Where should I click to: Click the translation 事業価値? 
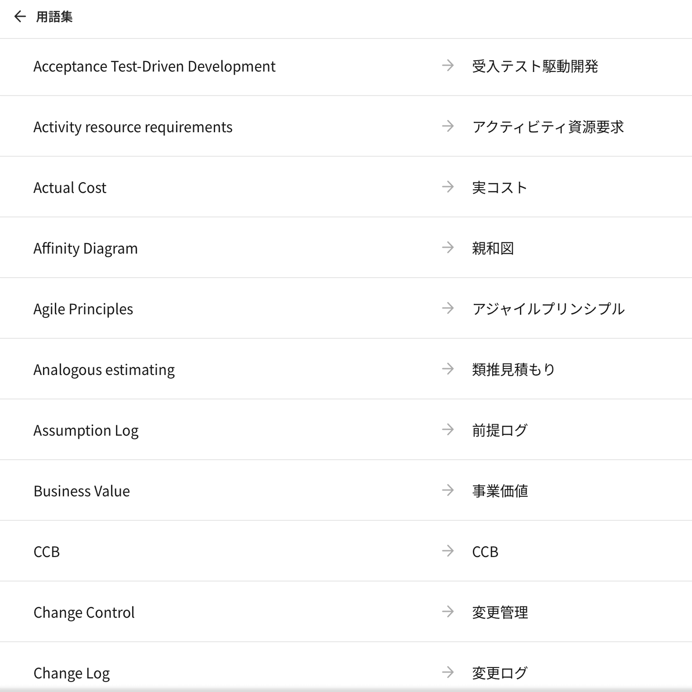500,491
